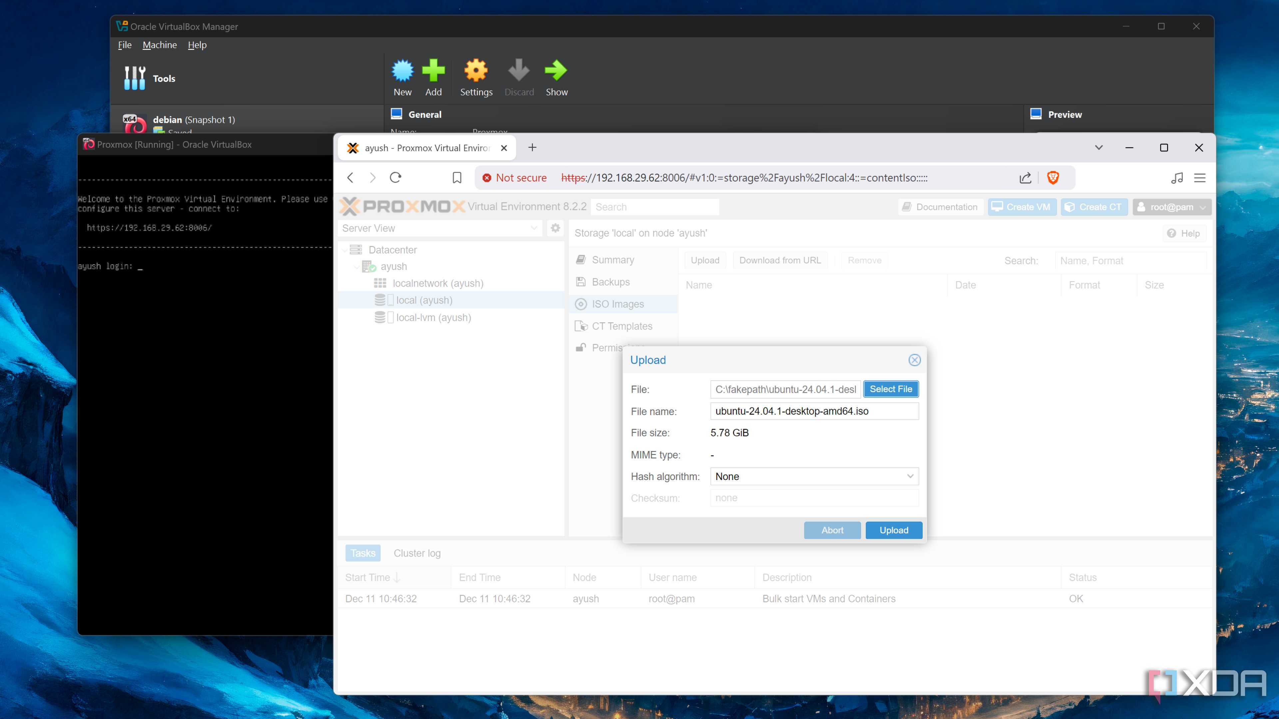Click the browser address bar URL
Viewport: 1279px width, 719px height.
pos(744,178)
